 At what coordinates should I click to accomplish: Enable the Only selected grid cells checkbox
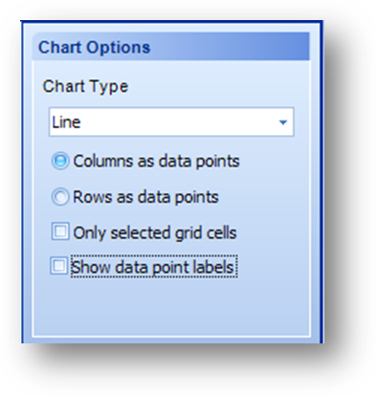(x=60, y=231)
